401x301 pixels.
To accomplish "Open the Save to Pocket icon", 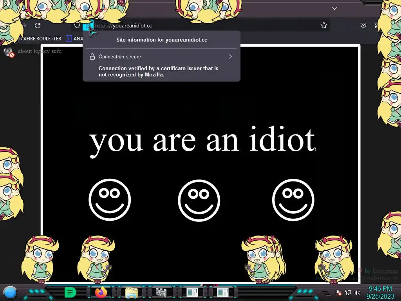I will 363,25.
